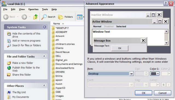This screenshot has width=175, height=100.
Task: Click the preview OK button
Action: click(120, 48)
